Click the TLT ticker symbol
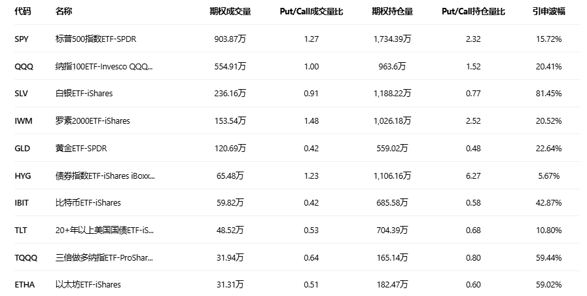The height and width of the screenshot is (296, 587). pyautogui.click(x=21, y=230)
